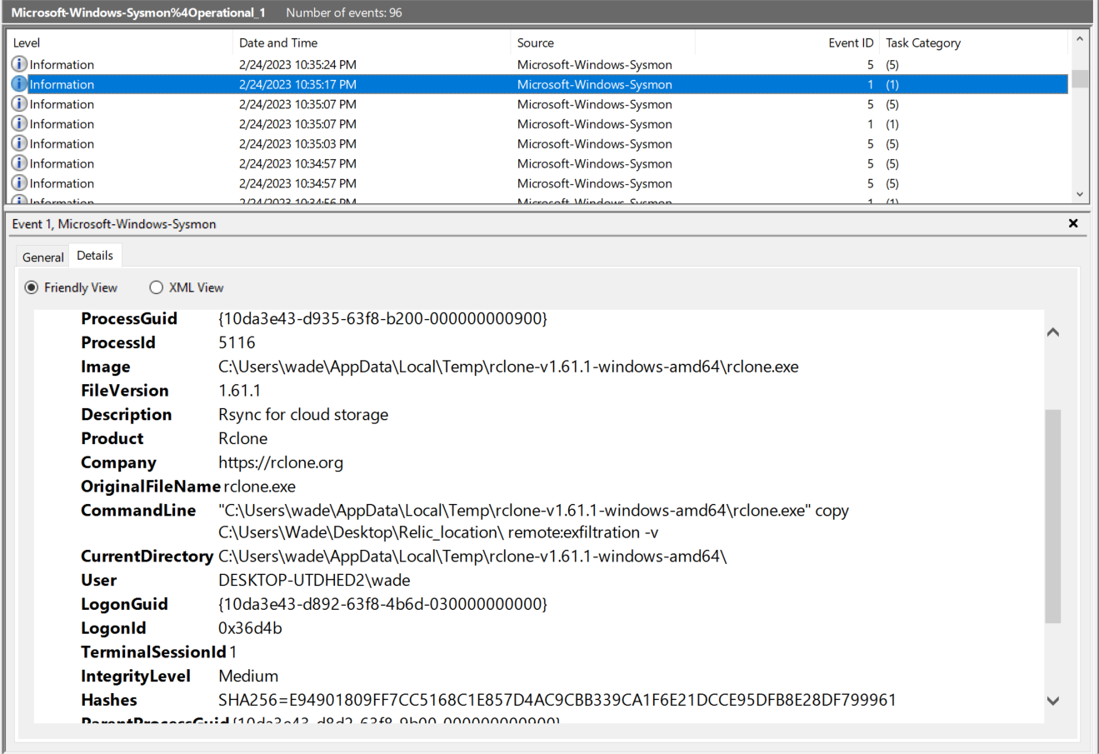The height and width of the screenshot is (754, 1099).
Task: Select the XML View radio button
Action: pos(156,287)
